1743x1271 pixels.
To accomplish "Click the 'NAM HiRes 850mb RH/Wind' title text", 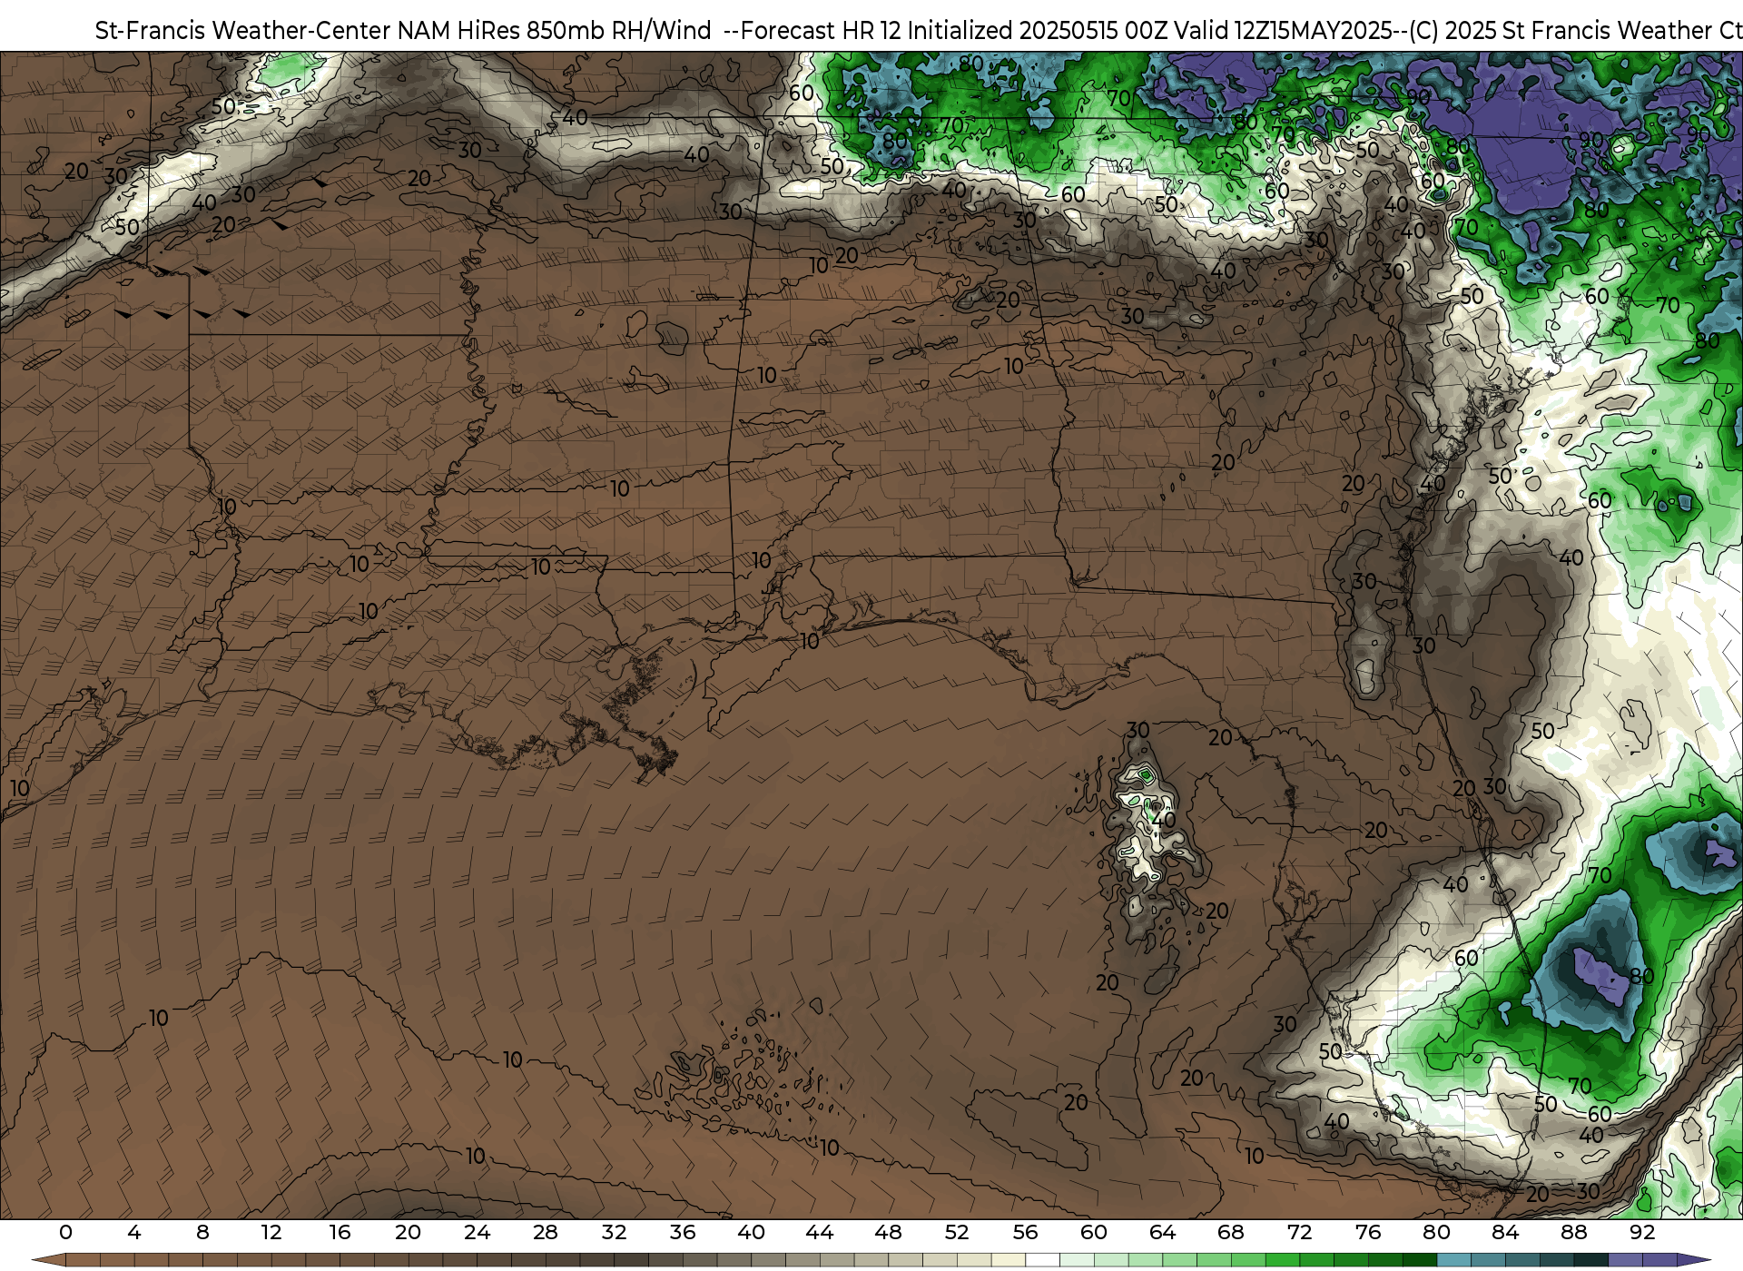I will click(x=555, y=31).
